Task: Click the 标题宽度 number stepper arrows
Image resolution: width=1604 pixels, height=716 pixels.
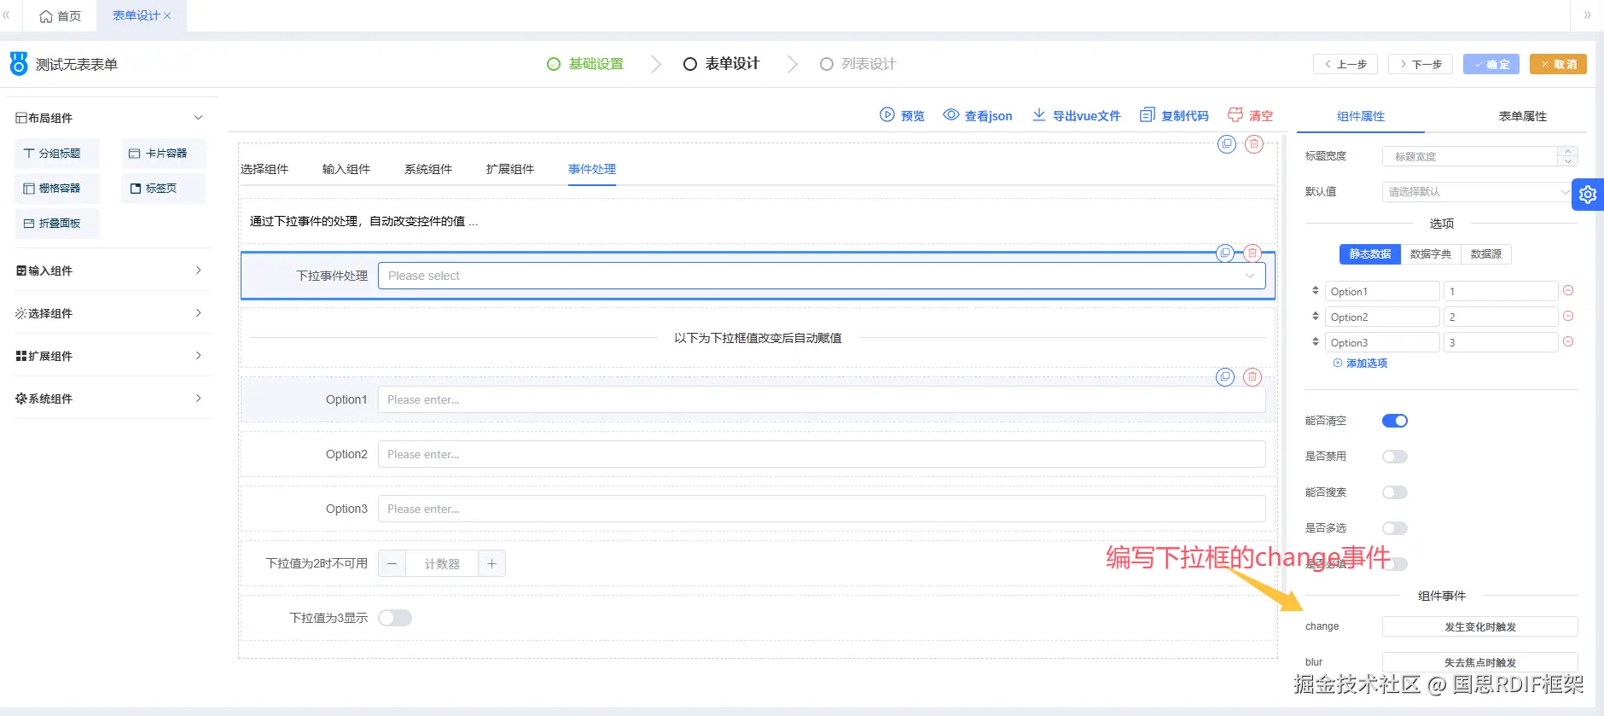Action: point(1568,156)
